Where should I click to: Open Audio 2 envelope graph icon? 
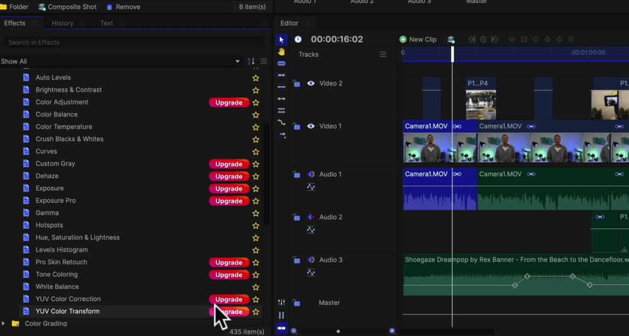[x=311, y=230]
